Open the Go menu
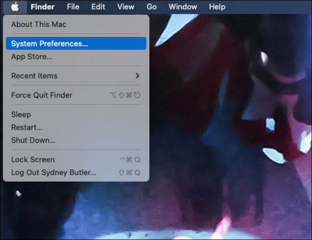The width and height of the screenshot is (312, 240). (152, 7)
